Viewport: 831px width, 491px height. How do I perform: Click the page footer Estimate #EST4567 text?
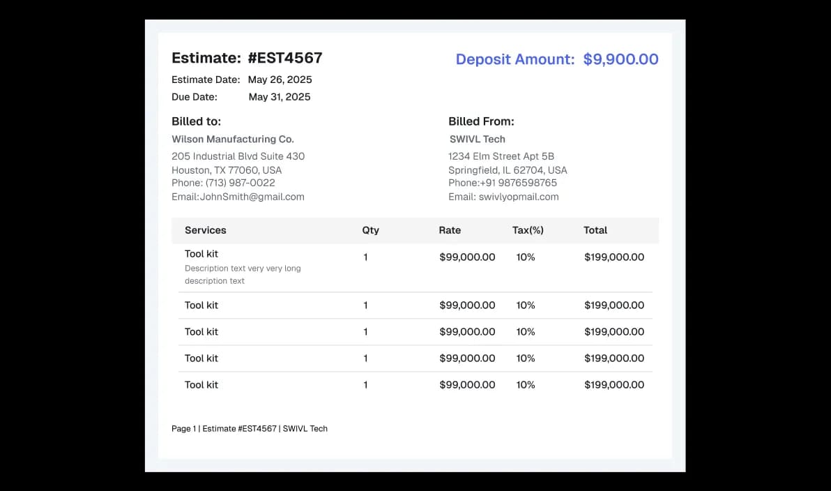pos(239,429)
